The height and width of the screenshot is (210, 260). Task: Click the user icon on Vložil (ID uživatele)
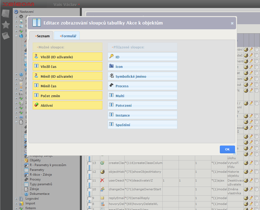(x=37, y=57)
